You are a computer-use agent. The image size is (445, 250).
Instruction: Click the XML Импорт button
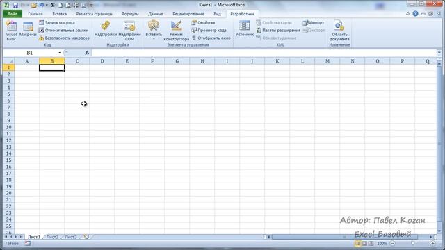(314, 22)
